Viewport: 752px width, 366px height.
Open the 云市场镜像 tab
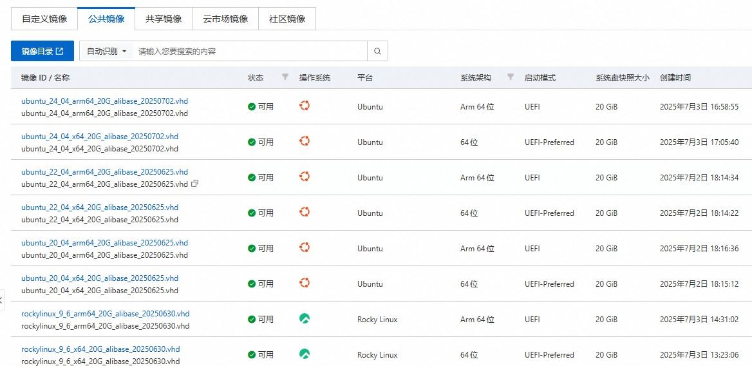coord(225,19)
